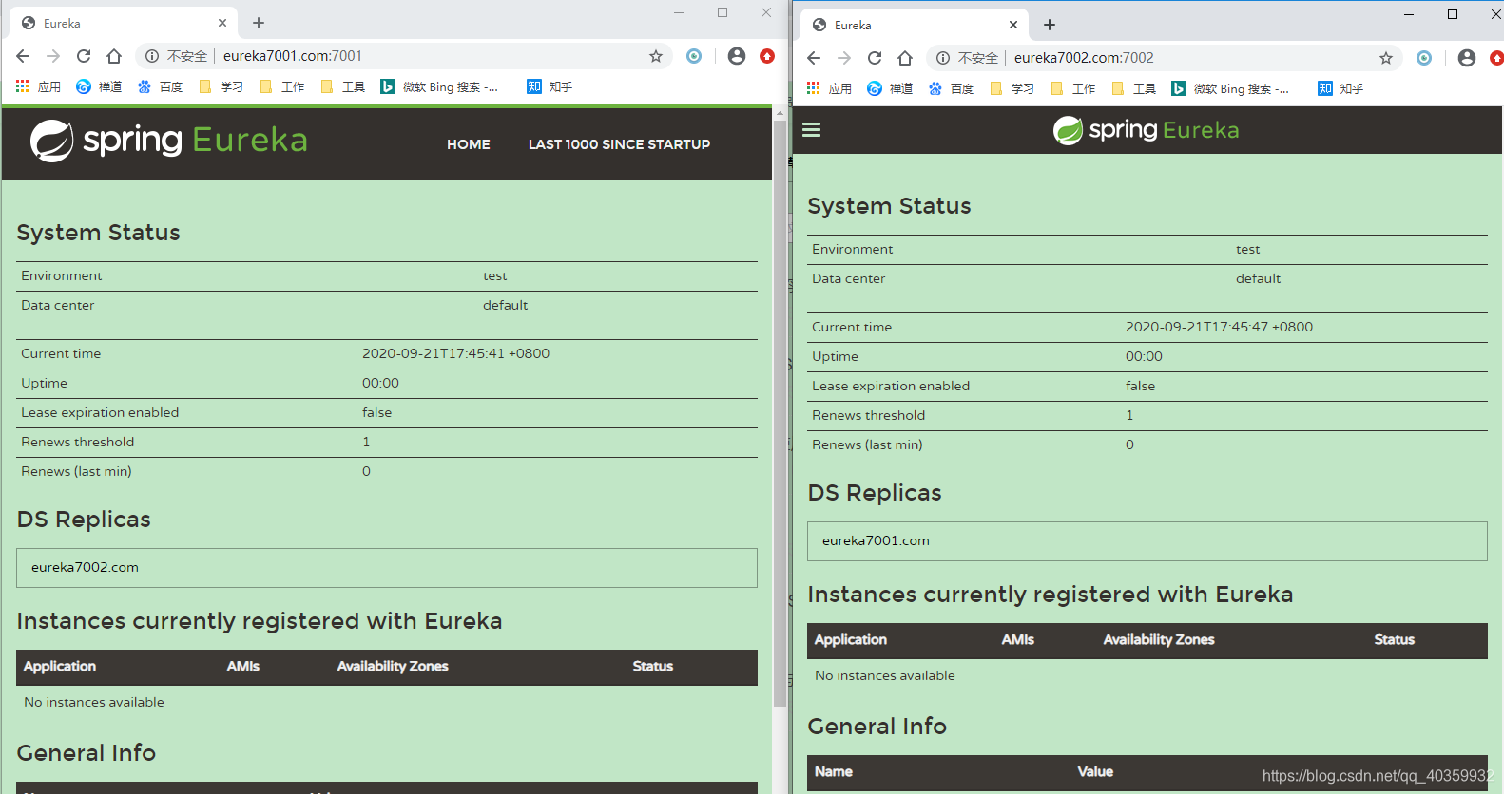Image resolution: width=1504 pixels, height=794 pixels.
Task: Open blue extension icon in eureka7001 window
Action: tap(694, 56)
